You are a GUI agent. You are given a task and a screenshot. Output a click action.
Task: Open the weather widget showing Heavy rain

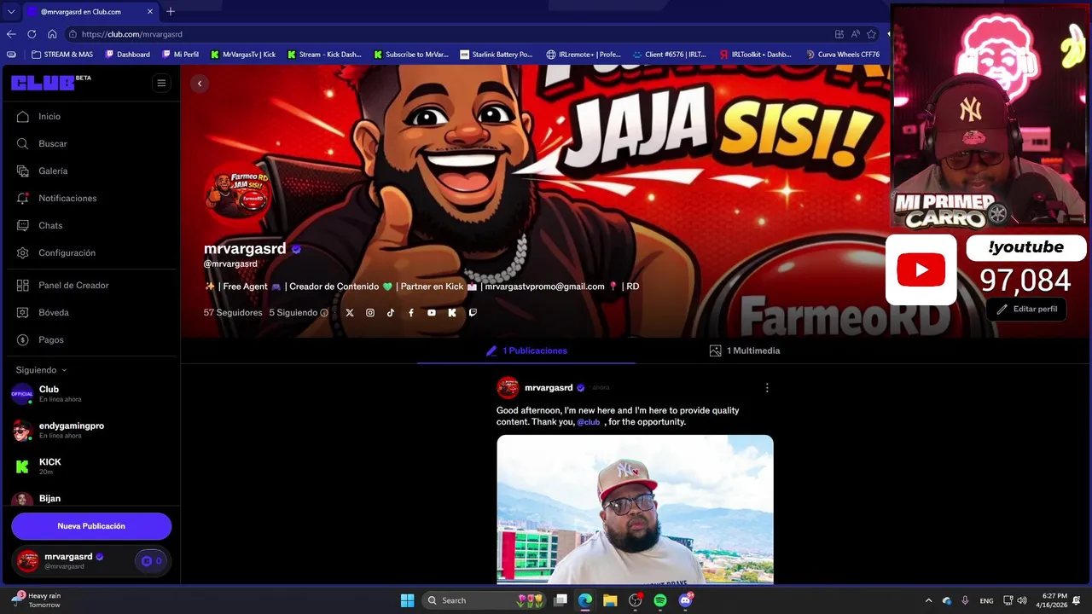36,600
